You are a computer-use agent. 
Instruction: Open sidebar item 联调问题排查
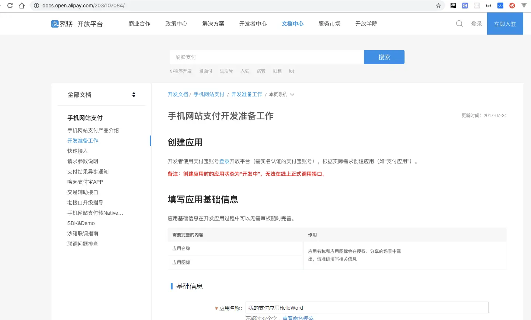[x=83, y=244]
